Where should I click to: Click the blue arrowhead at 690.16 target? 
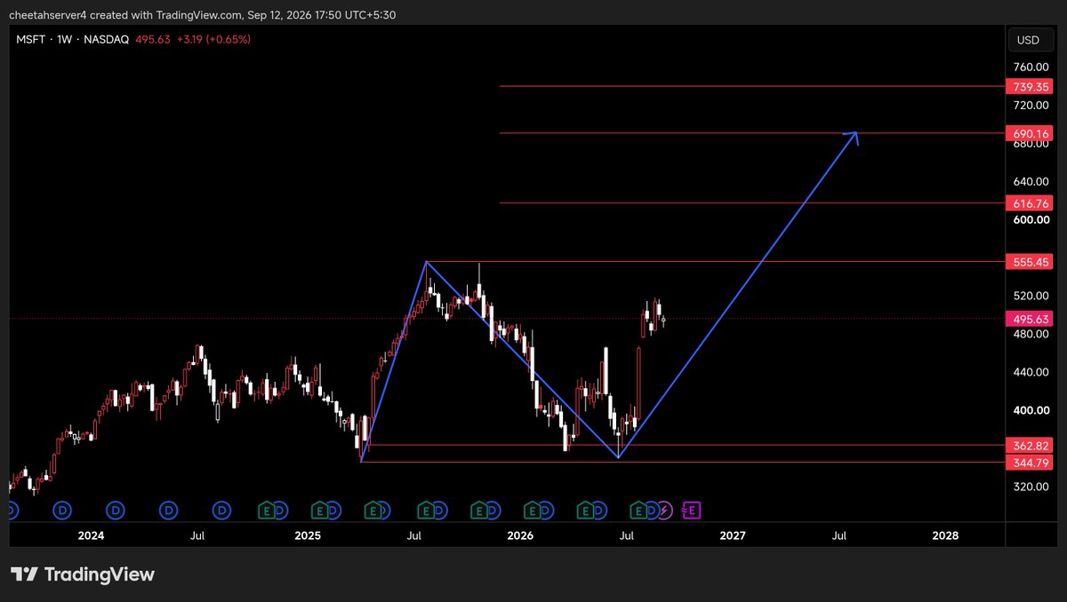pyautogui.click(x=852, y=137)
